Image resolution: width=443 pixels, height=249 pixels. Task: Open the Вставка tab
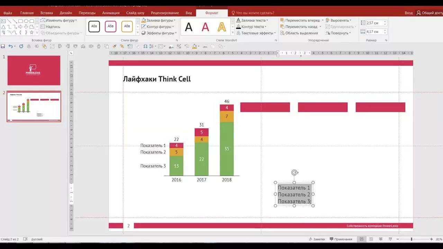pyautogui.click(x=47, y=13)
